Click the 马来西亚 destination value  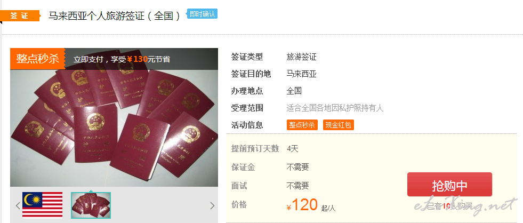pos(302,74)
